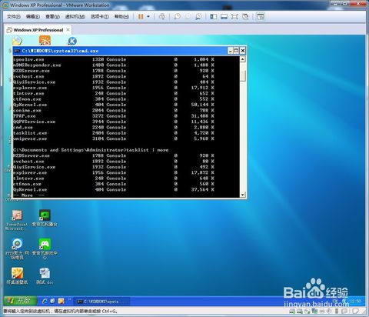Open the 爱奇艺游戏中心 desktop shortcut

(x=45, y=249)
